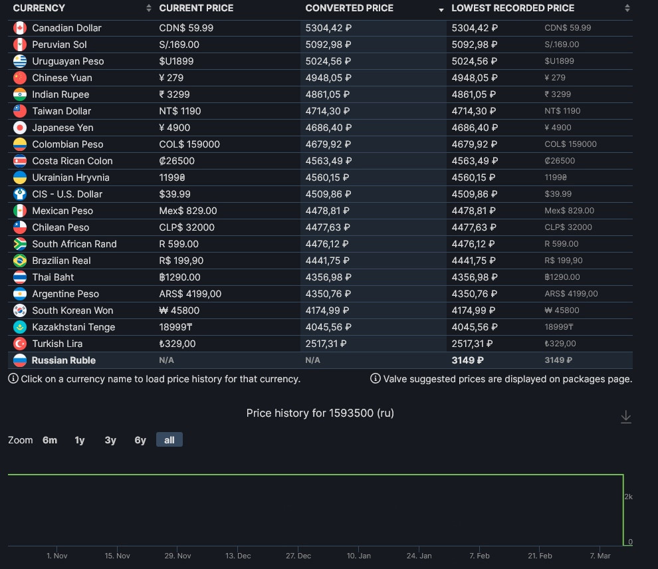Set chart zoom to 6m
The image size is (658, 569).
(50, 440)
